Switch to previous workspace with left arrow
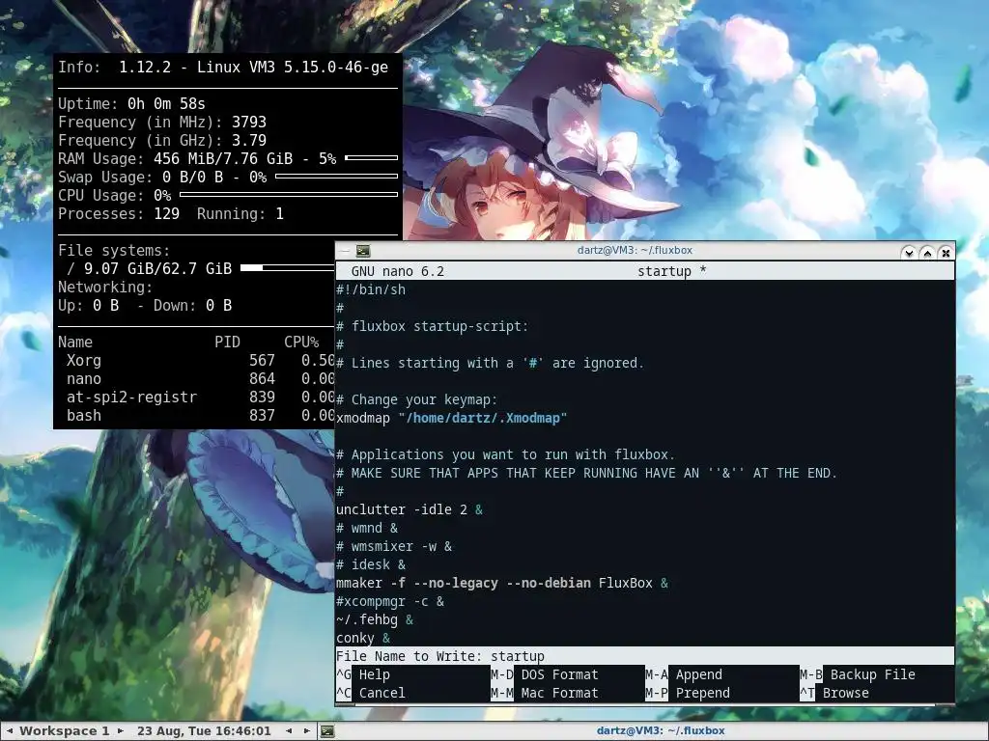The image size is (989, 741). [10, 731]
